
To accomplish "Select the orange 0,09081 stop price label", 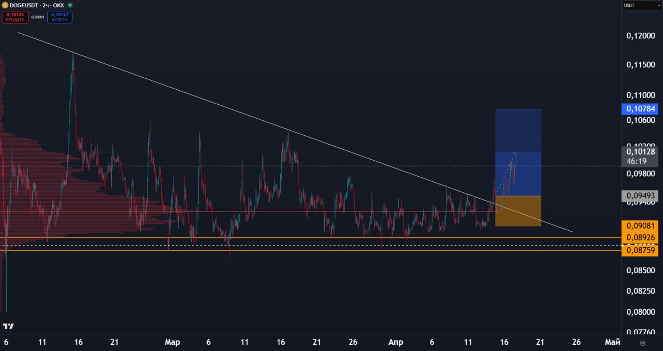I will click(x=641, y=226).
